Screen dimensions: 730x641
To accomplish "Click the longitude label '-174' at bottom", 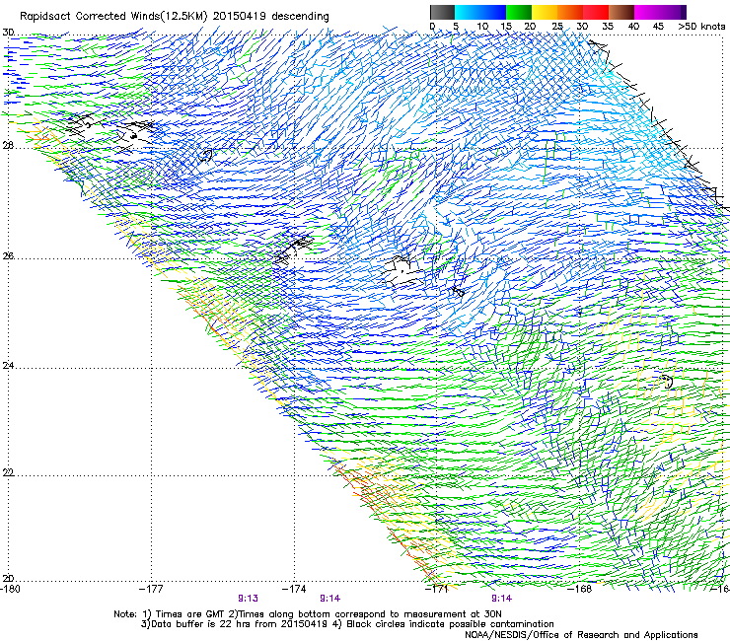I will 294,589.
